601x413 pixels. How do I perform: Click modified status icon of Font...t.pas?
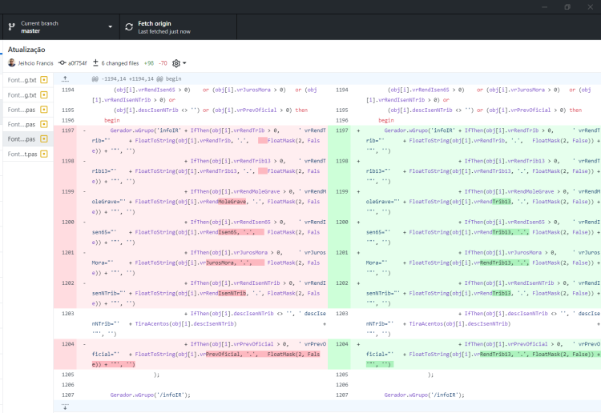(x=44, y=154)
